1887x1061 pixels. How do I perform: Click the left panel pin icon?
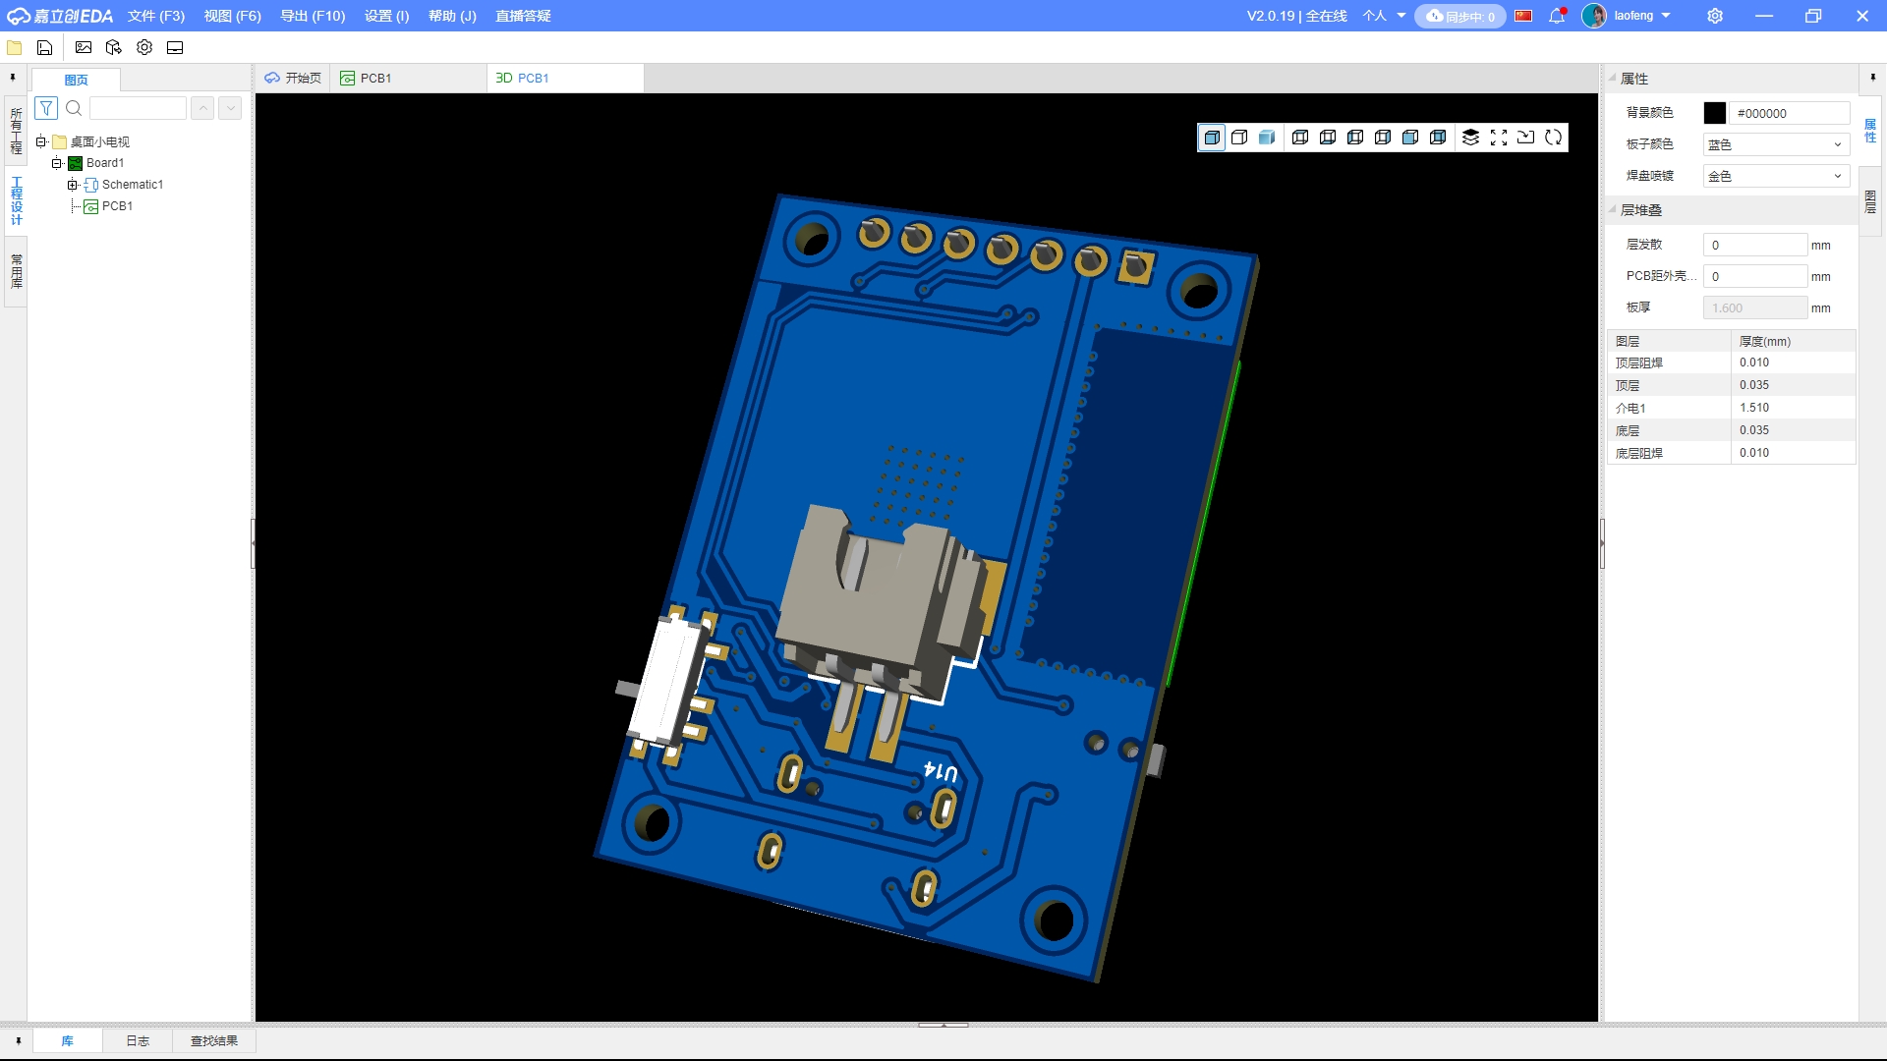point(13,78)
